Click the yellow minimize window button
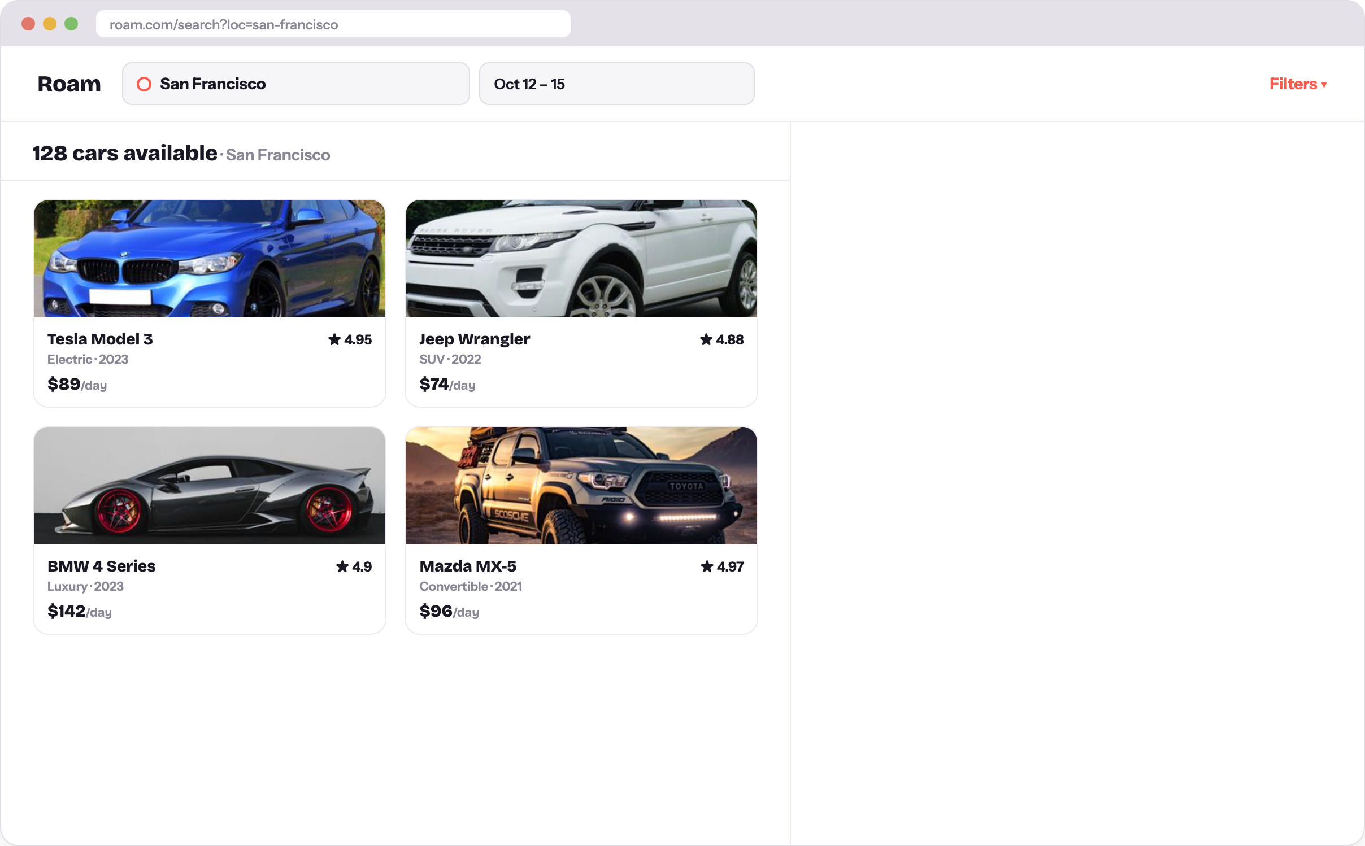1365x846 pixels. (50, 24)
